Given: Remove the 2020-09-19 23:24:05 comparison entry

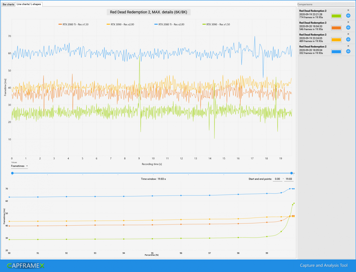Looking at the screenshot, I should (348, 34).
